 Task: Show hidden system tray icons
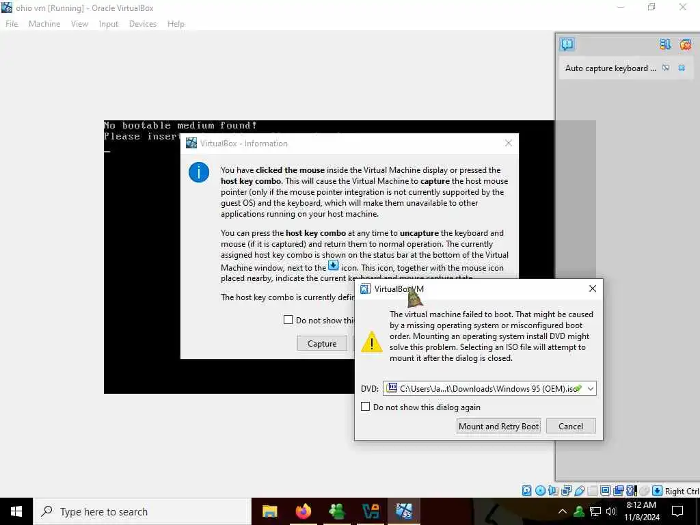[x=563, y=511]
